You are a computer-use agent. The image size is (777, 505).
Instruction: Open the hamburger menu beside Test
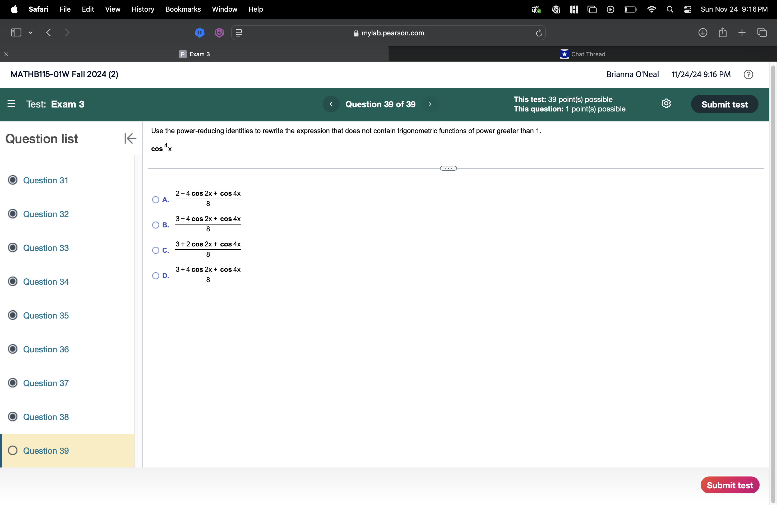click(11, 104)
